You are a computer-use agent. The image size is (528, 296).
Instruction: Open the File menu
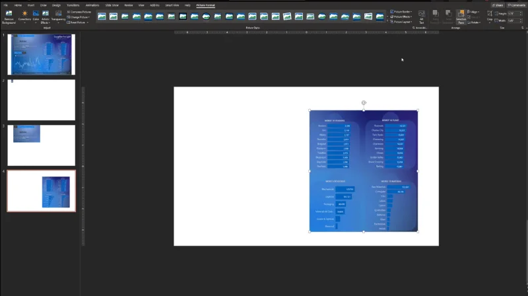click(x=6, y=5)
